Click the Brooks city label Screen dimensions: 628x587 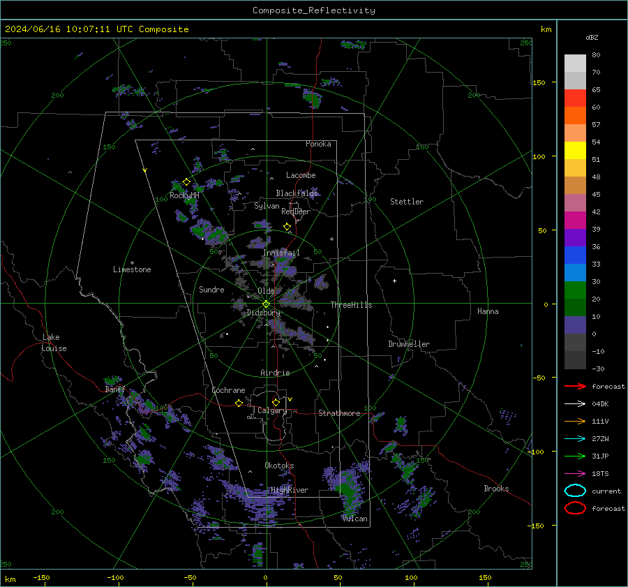[x=496, y=489]
